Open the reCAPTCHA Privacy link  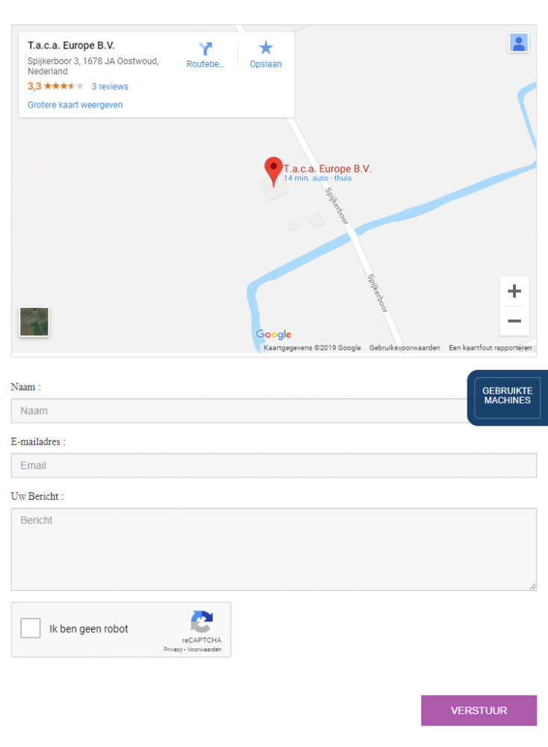point(172,649)
